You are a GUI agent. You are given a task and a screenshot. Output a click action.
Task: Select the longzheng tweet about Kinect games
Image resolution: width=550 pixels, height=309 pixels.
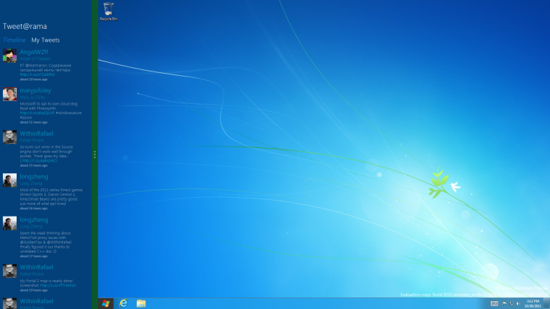(x=51, y=195)
